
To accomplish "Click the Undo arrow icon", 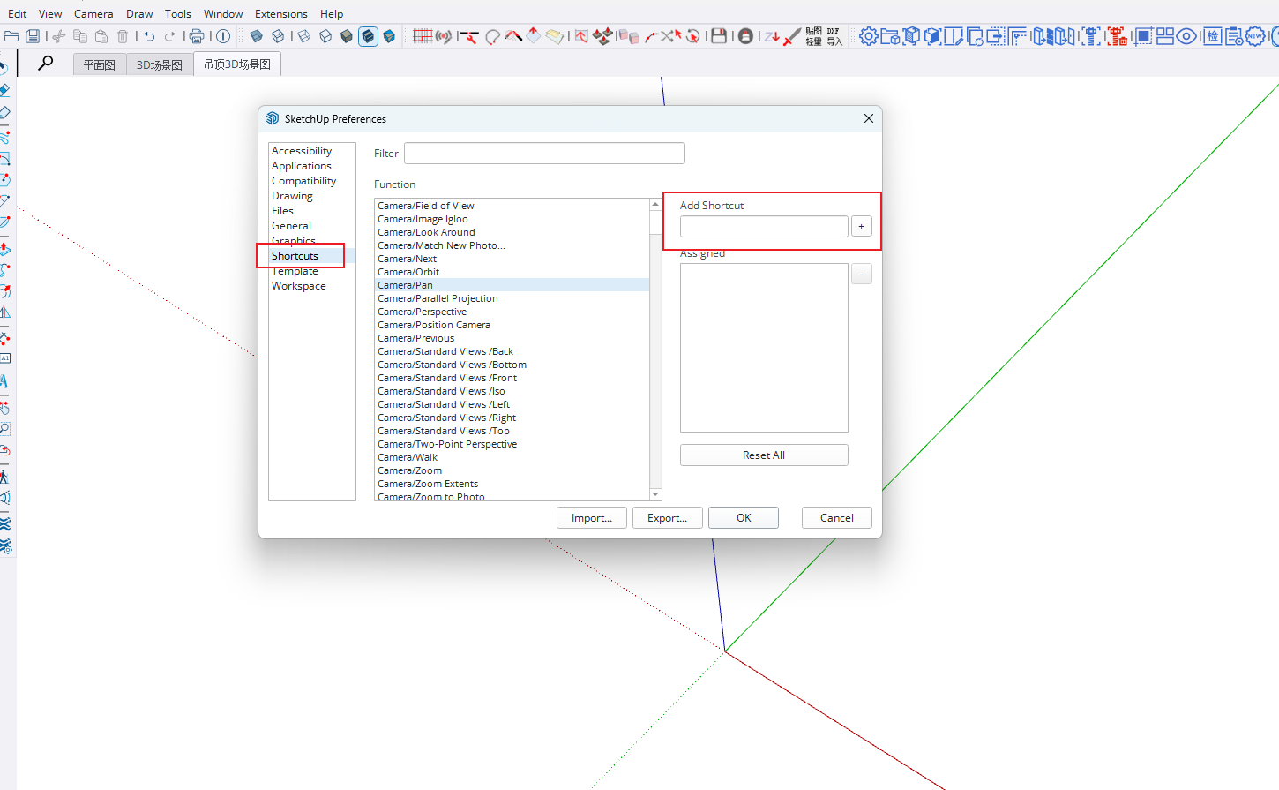I will pyautogui.click(x=149, y=36).
